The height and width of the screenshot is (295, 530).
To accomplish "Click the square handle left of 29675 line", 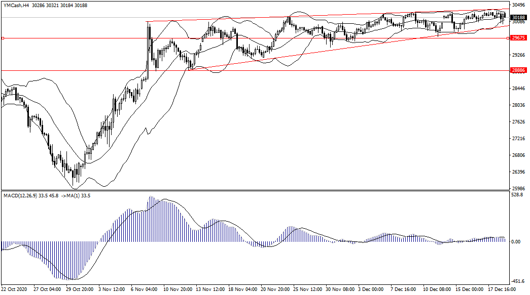I will pos(3,38).
